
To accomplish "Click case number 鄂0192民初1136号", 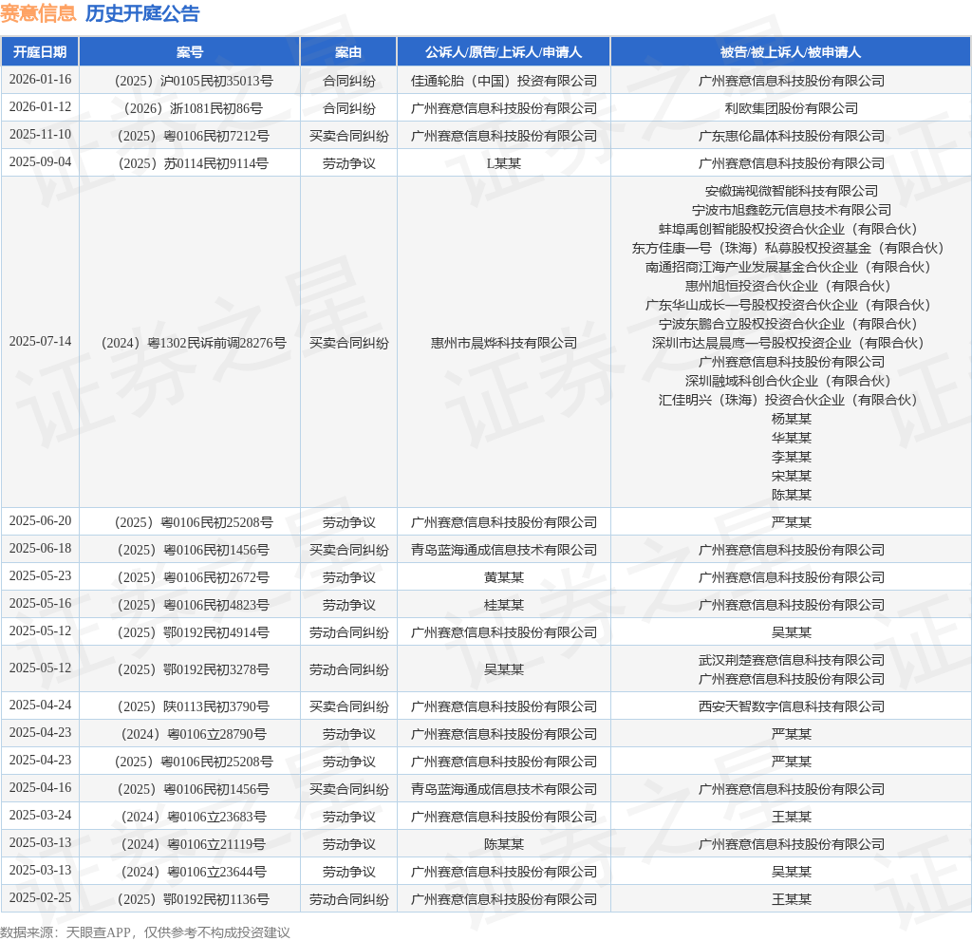I will (x=194, y=899).
